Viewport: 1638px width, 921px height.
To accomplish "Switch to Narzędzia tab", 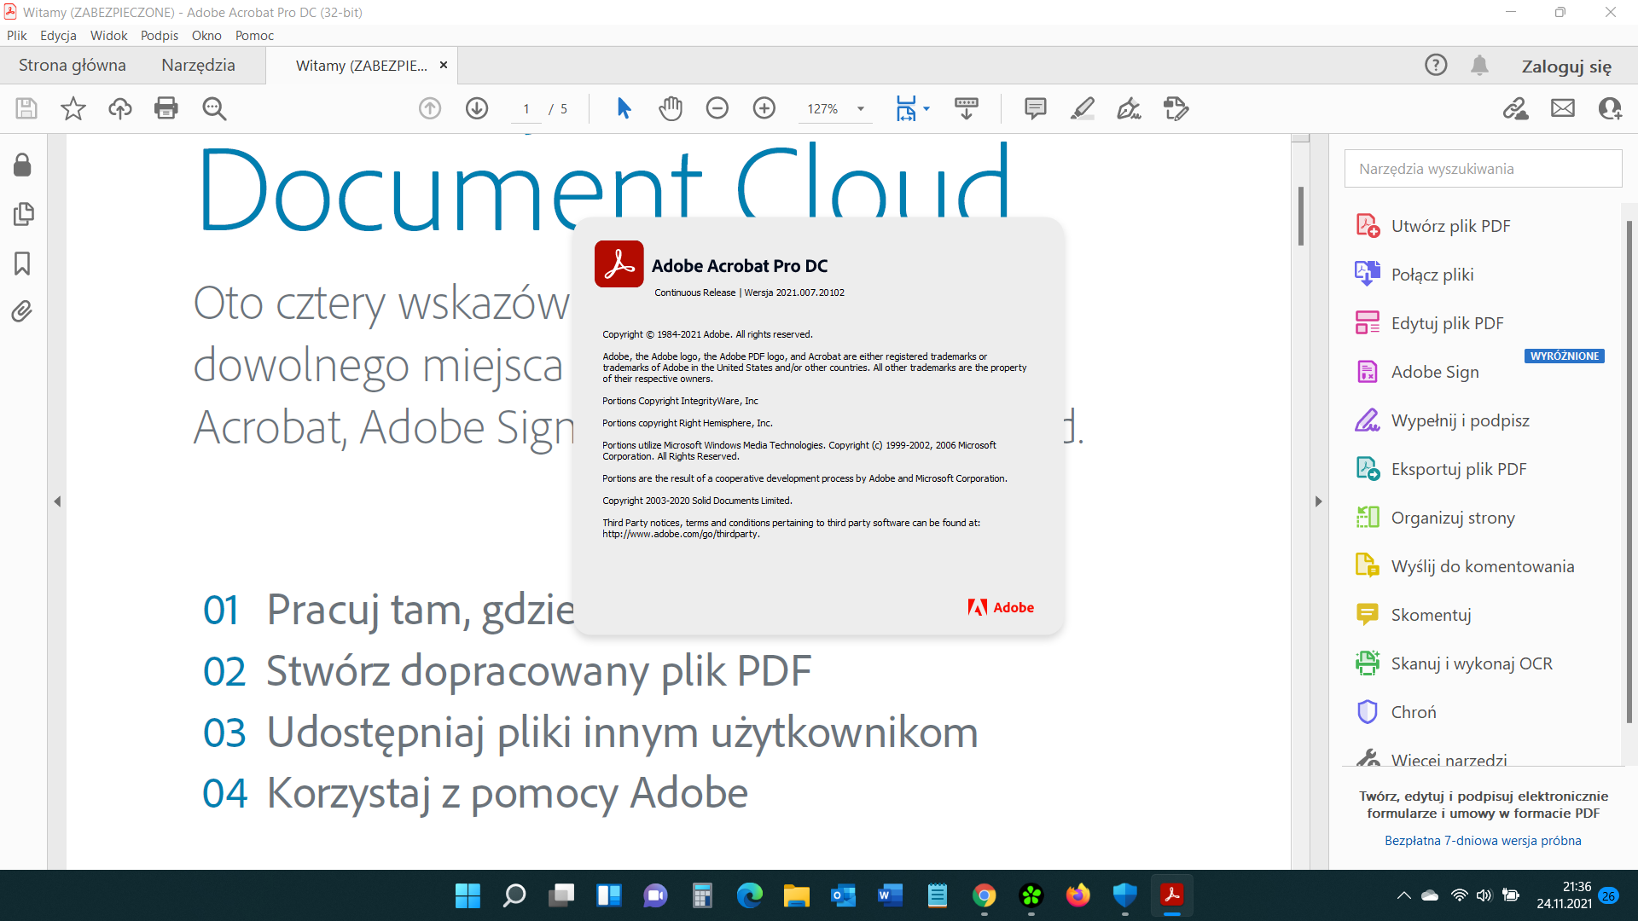I will point(198,65).
